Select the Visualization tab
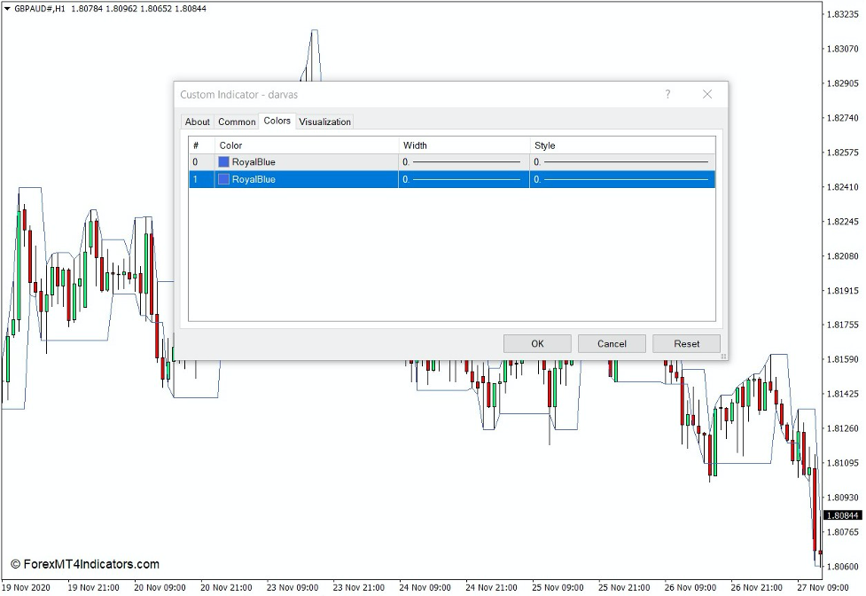 pyautogui.click(x=324, y=122)
